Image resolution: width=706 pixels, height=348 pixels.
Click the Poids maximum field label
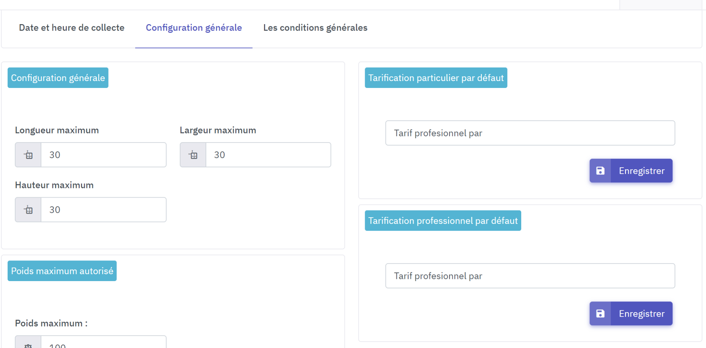coord(51,323)
